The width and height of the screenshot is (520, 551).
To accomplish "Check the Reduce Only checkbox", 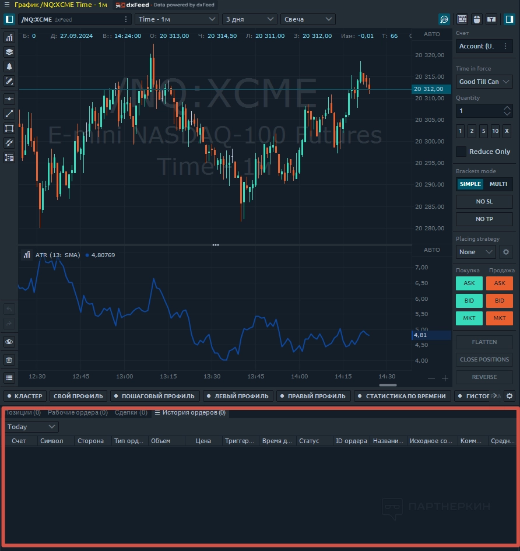I will [x=461, y=152].
